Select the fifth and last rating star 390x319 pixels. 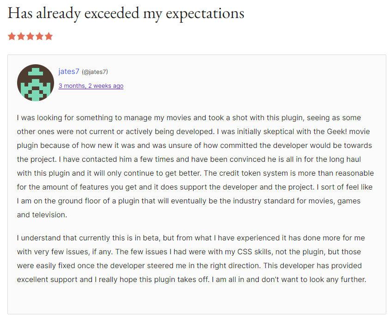coord(49,36)
